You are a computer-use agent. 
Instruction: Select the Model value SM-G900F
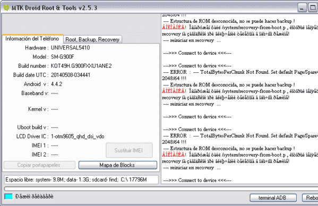(63, 57)
